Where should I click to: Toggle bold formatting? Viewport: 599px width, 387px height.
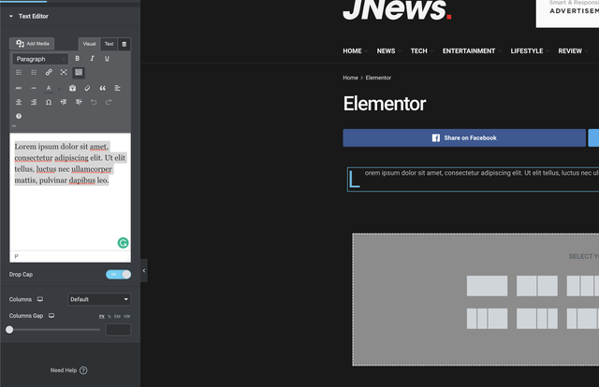(x=77, y=58)
